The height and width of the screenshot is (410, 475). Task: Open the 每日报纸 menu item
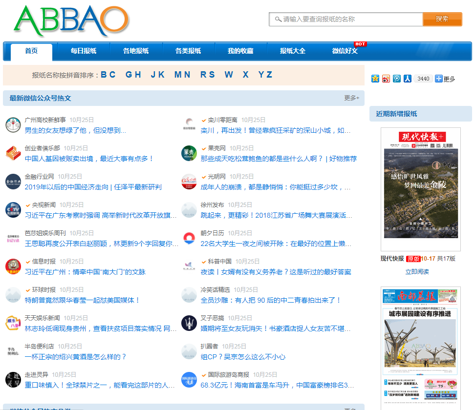click(84, 51)
